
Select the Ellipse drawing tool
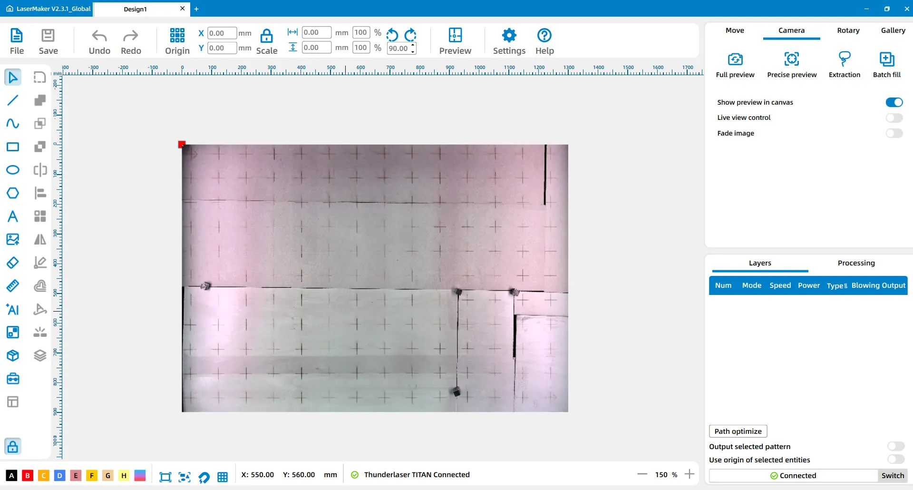coord(13,170)
